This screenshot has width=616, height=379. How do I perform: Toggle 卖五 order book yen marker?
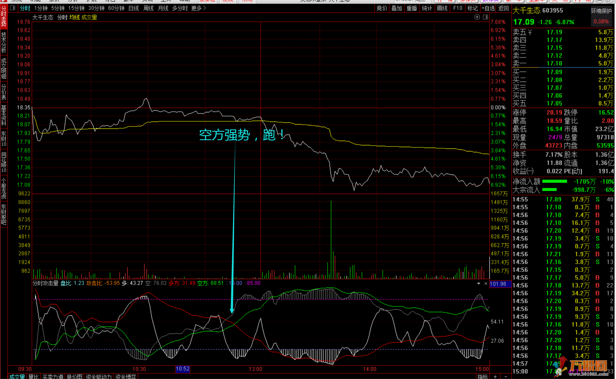pos(530,32)
